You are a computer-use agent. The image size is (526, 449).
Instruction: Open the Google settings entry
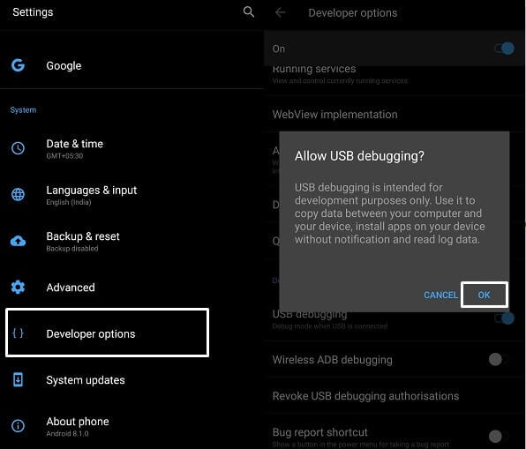click(x=131, y=65)
